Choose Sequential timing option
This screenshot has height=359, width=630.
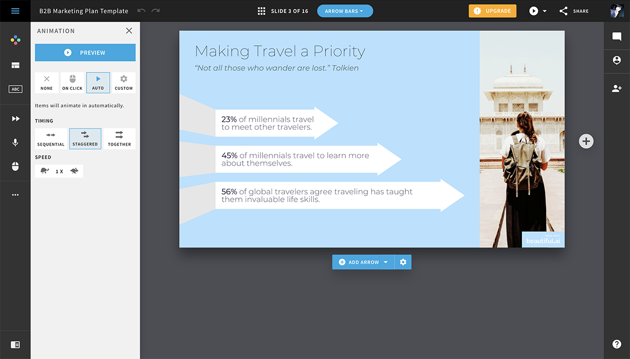[51, 139]
